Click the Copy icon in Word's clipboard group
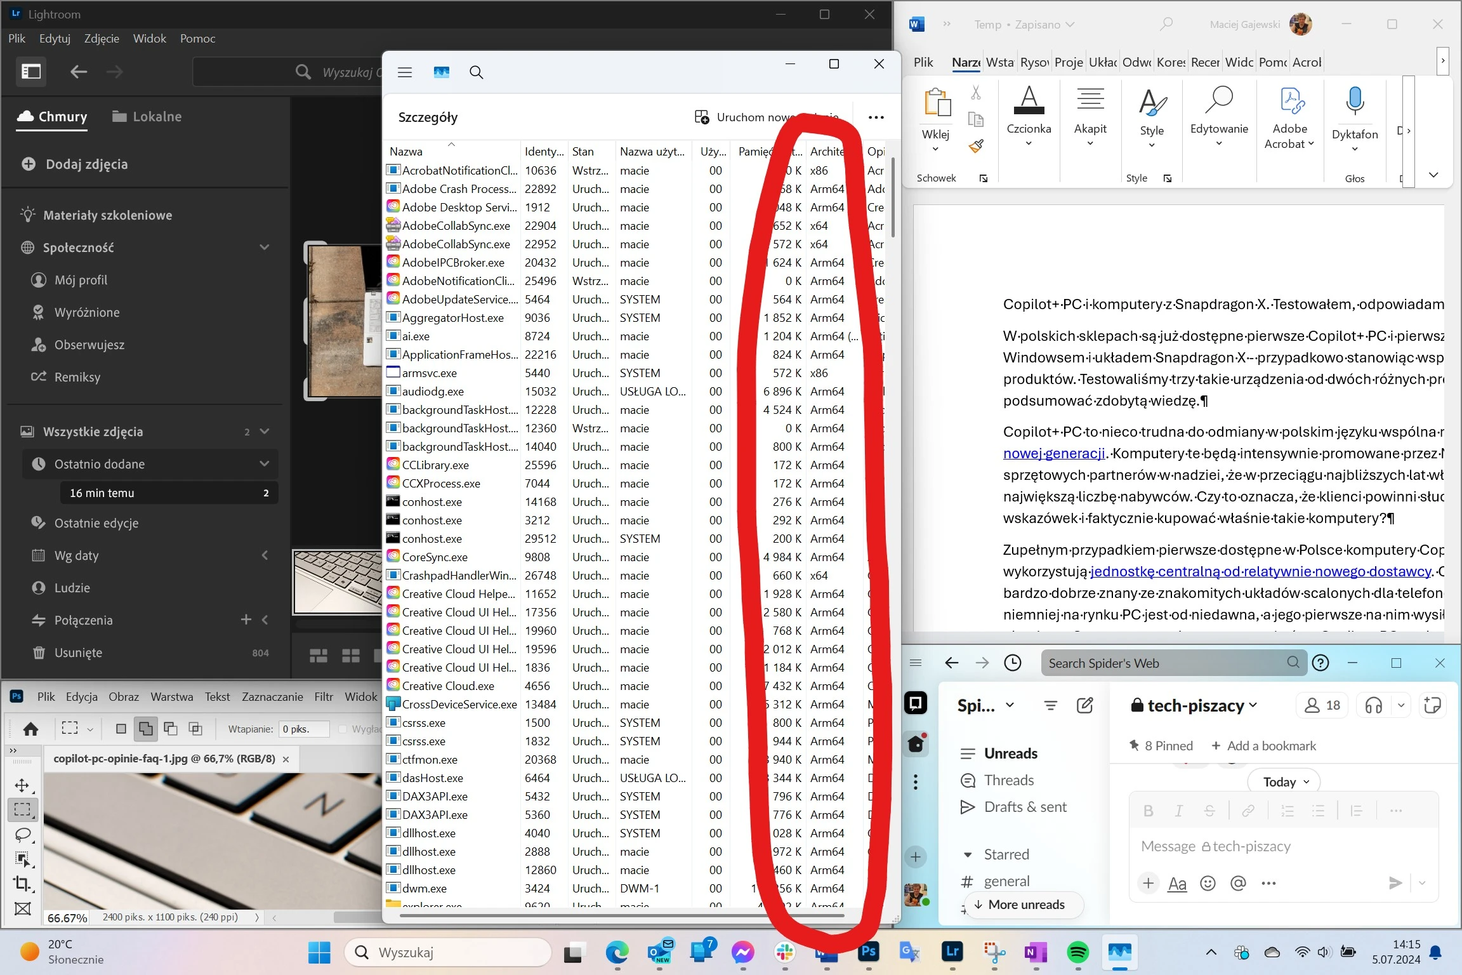The image size is (1462, 975). point(976,119)
